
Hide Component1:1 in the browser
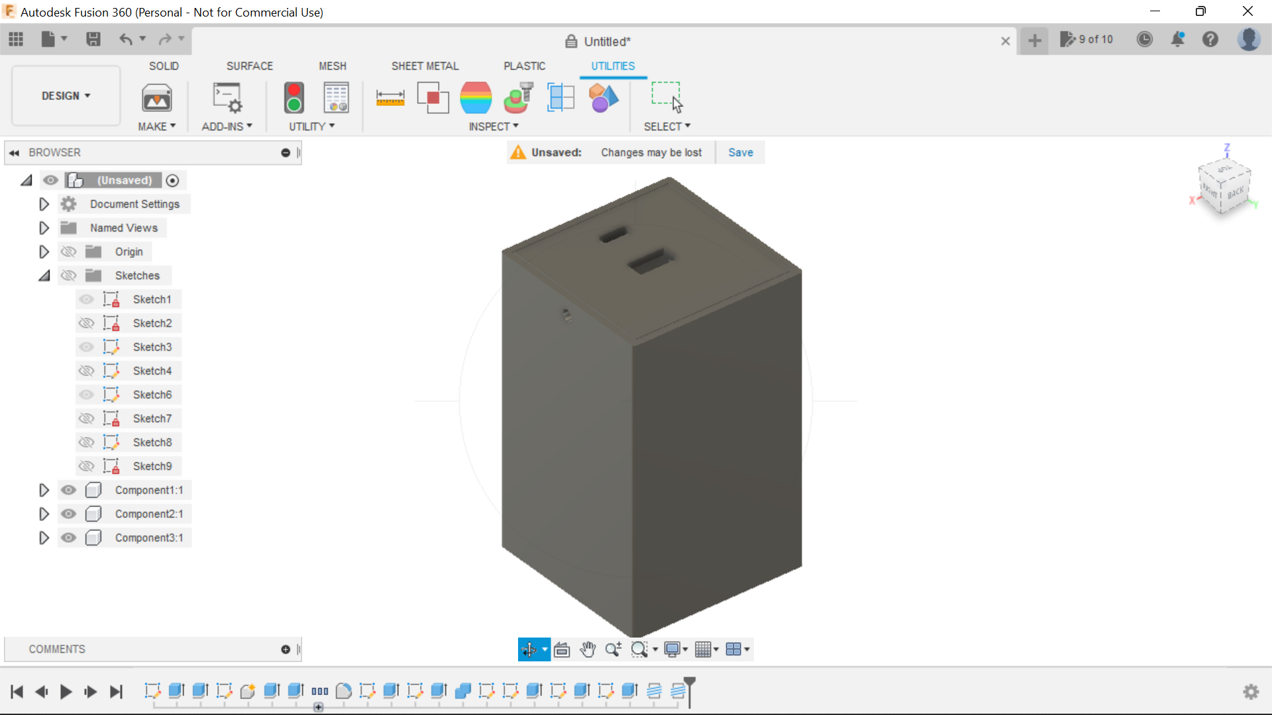click(68, 490)
